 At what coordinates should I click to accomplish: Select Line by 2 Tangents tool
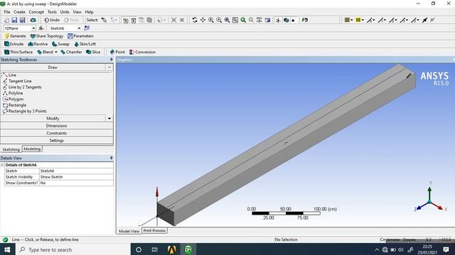click(x=22, y=87)
